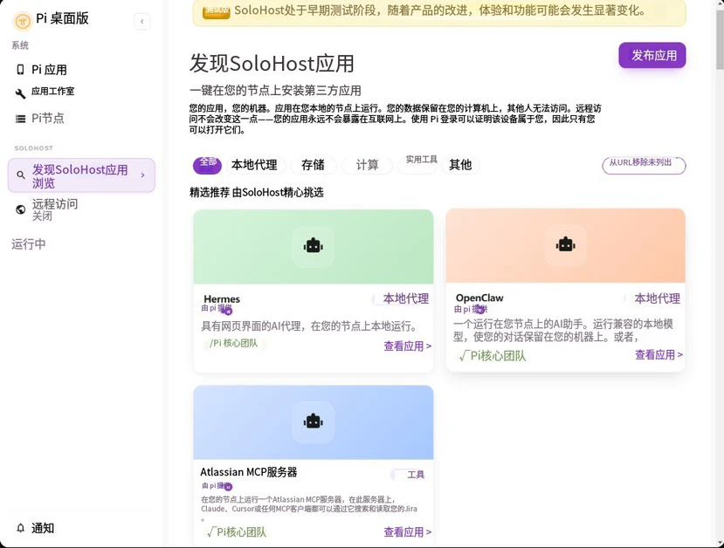This screenshot has width=724, height=548.
Task: Click the verified badge under OpenClaw title
Action: pos(480,309)
